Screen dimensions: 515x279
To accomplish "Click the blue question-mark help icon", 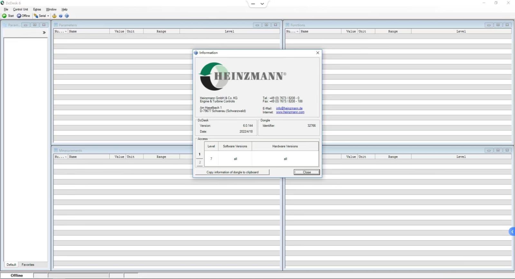I will (61, 16).
